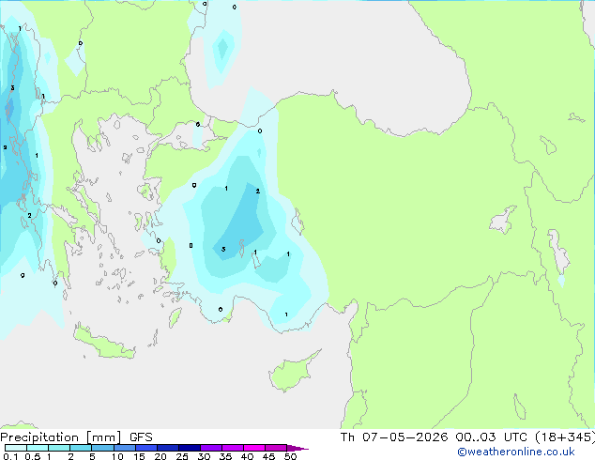Click the '25' legend scale label
This screenshot has height=460, width=595.
click(x=182, y=456)
